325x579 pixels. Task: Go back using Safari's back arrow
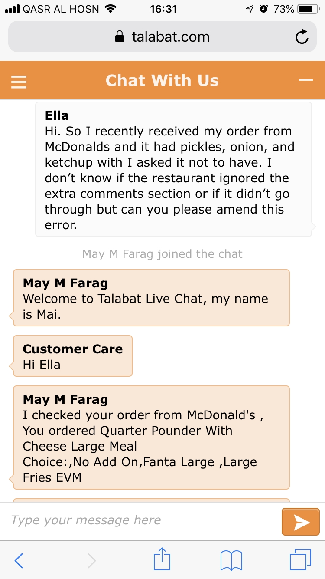[19, 560]
